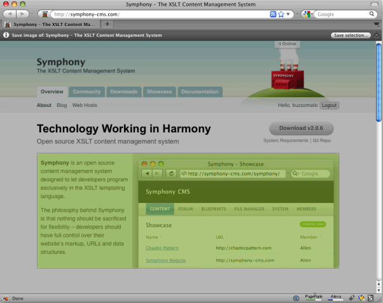Screen dimensions: 383x303
Task: Click the tab list icon at tab bar end
Action: point(377,24)
